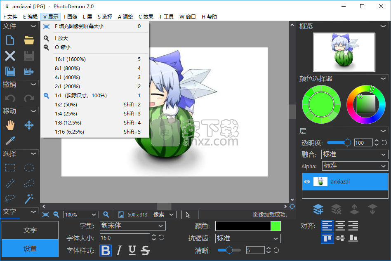
Task: Adjust the 清晰 clarity slider
Action: (229, 250)
